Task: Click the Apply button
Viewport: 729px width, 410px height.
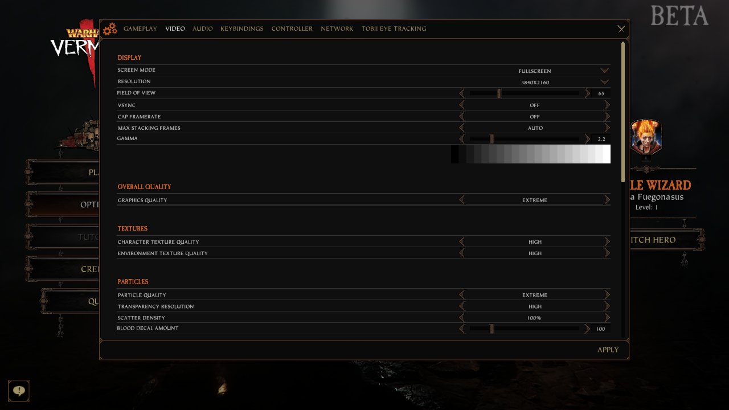Action: click(608, 350)
